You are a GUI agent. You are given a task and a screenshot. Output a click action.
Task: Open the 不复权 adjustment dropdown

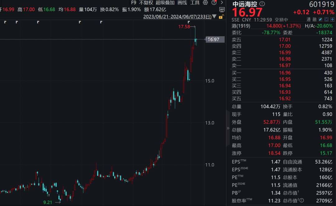pyautogui.click(x=146, y=2)
